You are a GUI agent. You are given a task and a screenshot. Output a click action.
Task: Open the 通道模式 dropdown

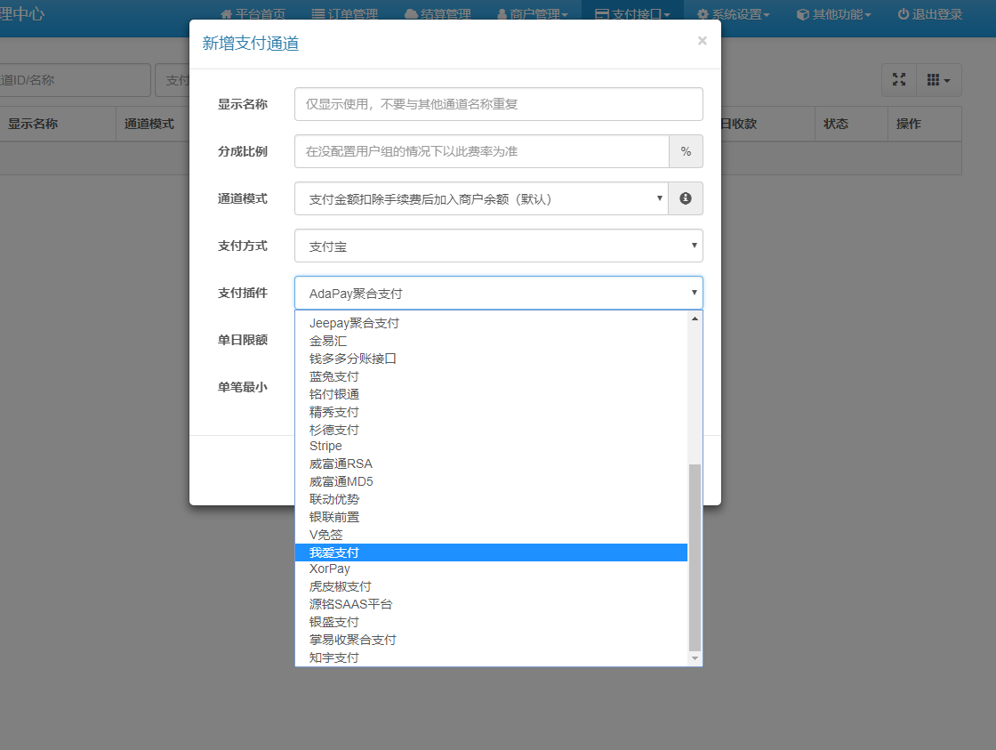pos(481,198)
